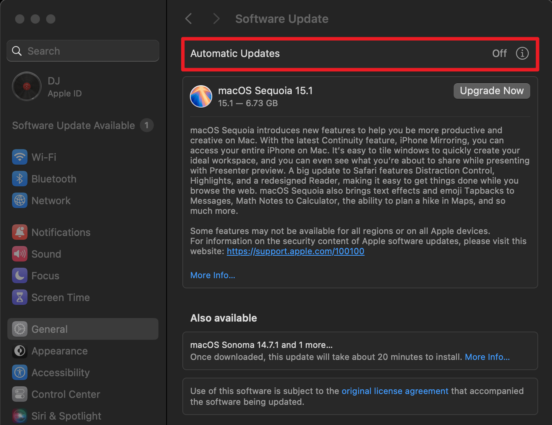Click the macOS Sequoia update icon
The image size is (552, 425).
coord(201,96)
